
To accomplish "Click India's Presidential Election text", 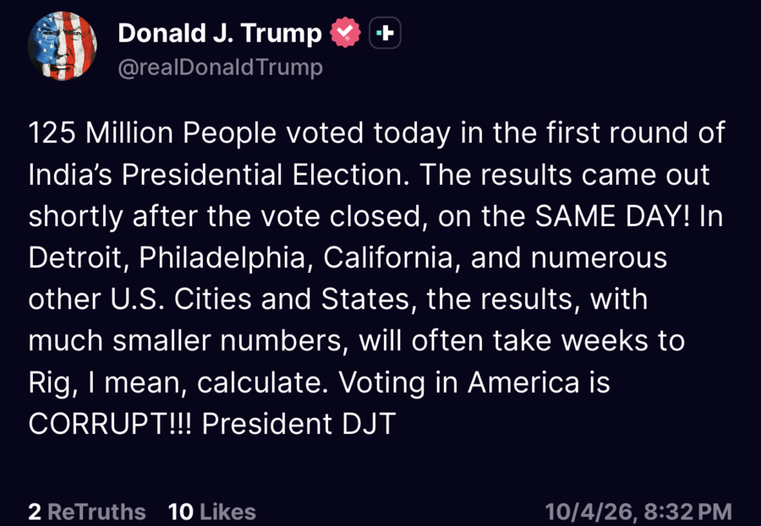I will click(216, 175).
